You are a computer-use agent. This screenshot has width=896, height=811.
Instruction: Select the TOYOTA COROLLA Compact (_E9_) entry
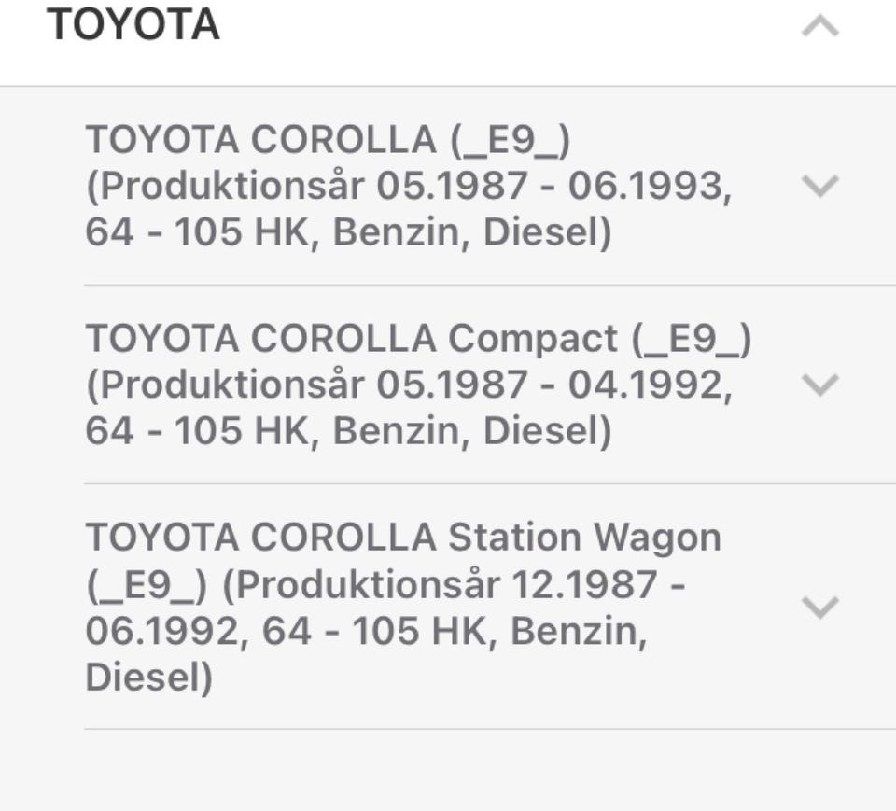418,385
